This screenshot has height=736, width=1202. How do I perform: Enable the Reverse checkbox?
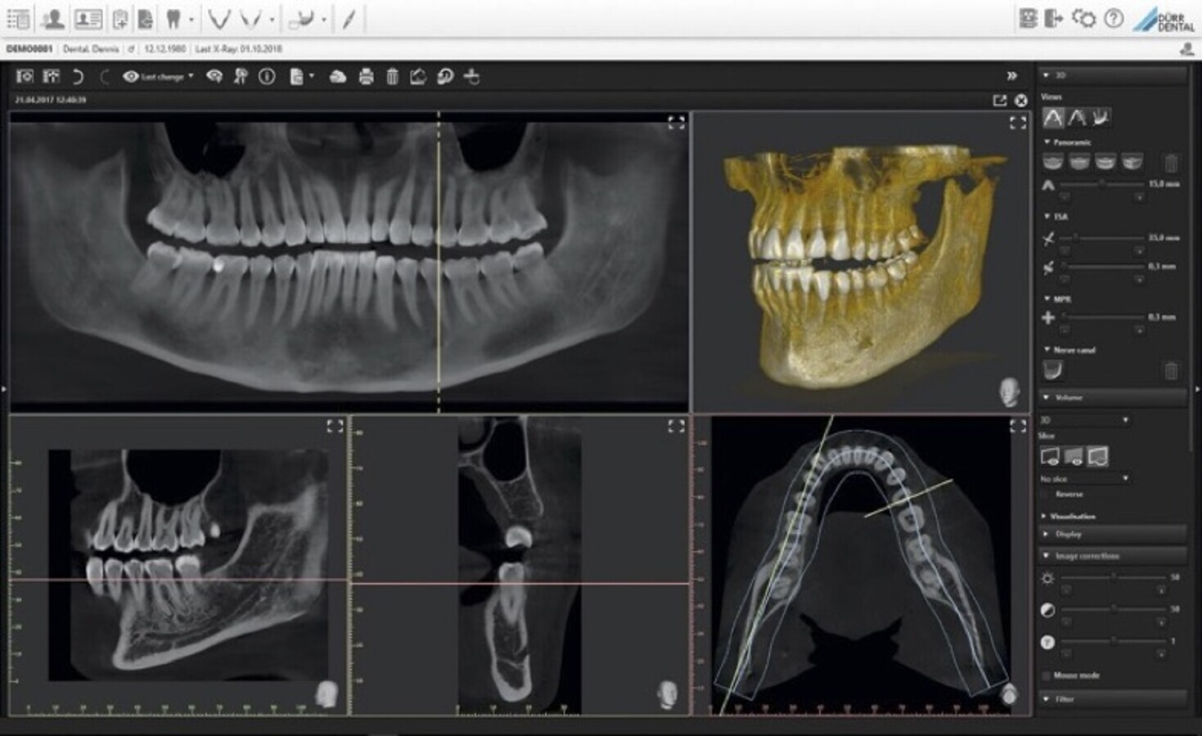click(x=1047, y=495)
